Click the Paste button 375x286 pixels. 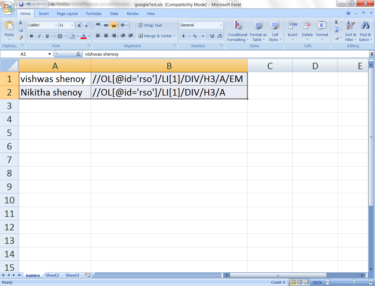point(9,29)
